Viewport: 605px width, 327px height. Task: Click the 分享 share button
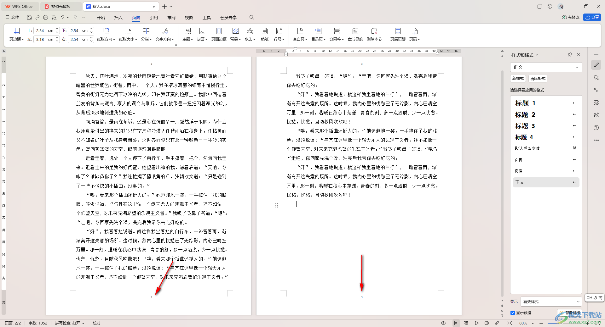(x=592, y=17)
